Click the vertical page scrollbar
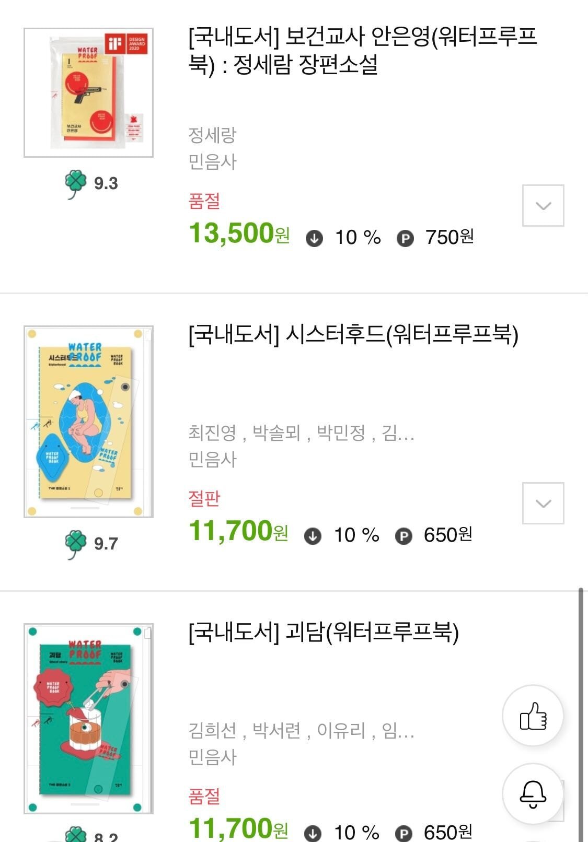This screenshot has width=588, height=842. pos(581,710)
